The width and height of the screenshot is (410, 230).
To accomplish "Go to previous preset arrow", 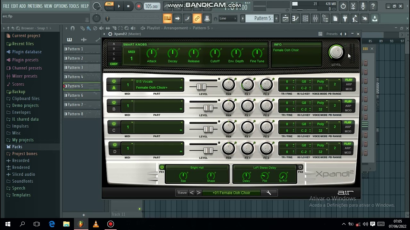I will pos(192,193).
